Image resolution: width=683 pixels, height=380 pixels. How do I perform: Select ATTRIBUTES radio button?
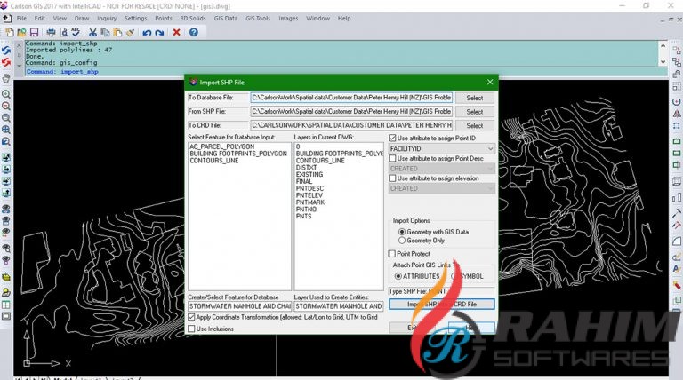click(x=398, y=276)
